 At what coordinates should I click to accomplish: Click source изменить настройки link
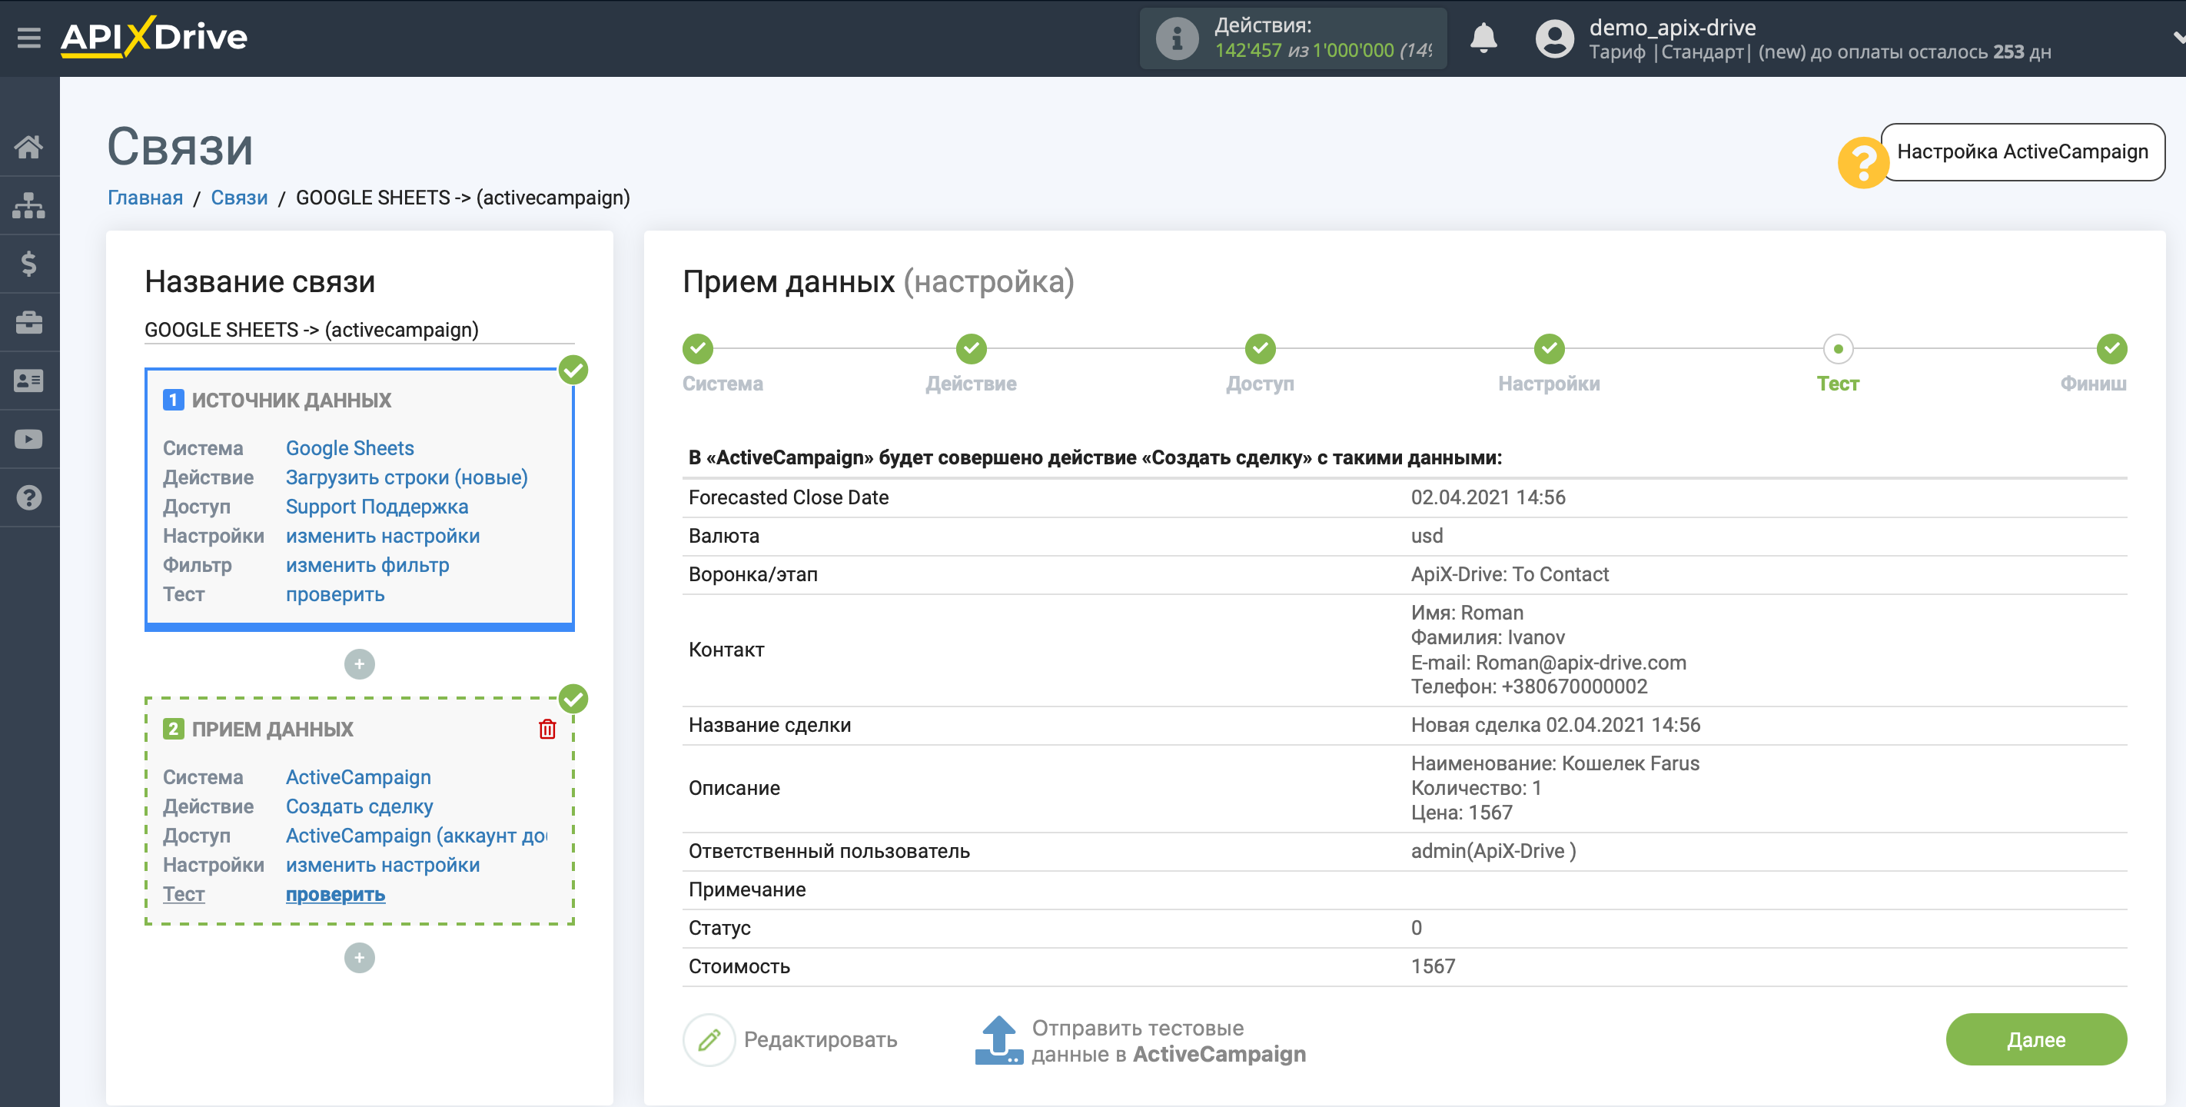coord(383,537)
